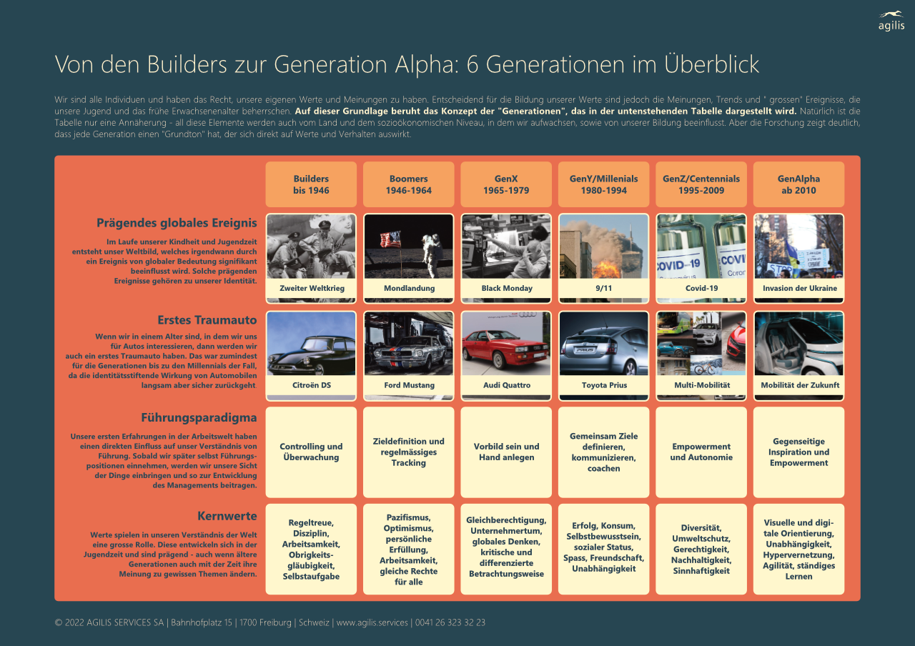Select the Boomers 1946-1964 header
This screenshot has height=646, width=915.
tap(409, 184)
